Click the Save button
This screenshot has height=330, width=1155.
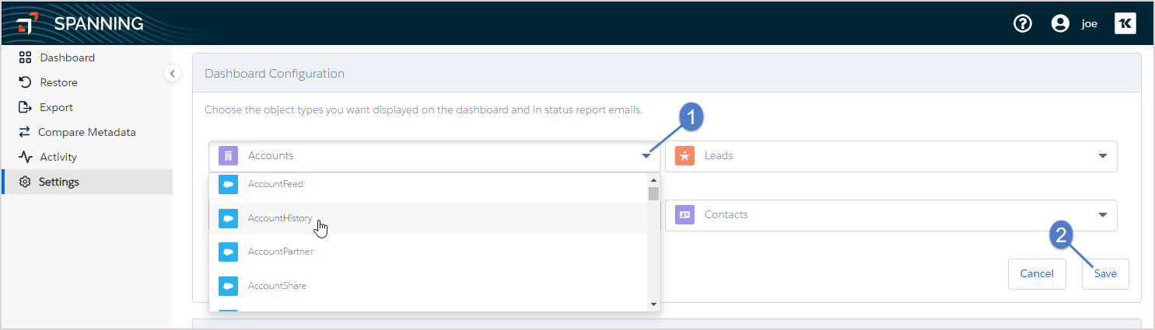[1105, 273]
